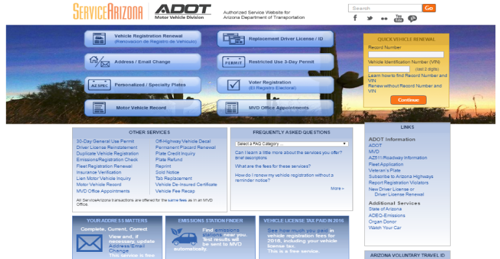This screenshot has width=500, height=259.
Task: Click the orange Go search button
Action: 429,8
